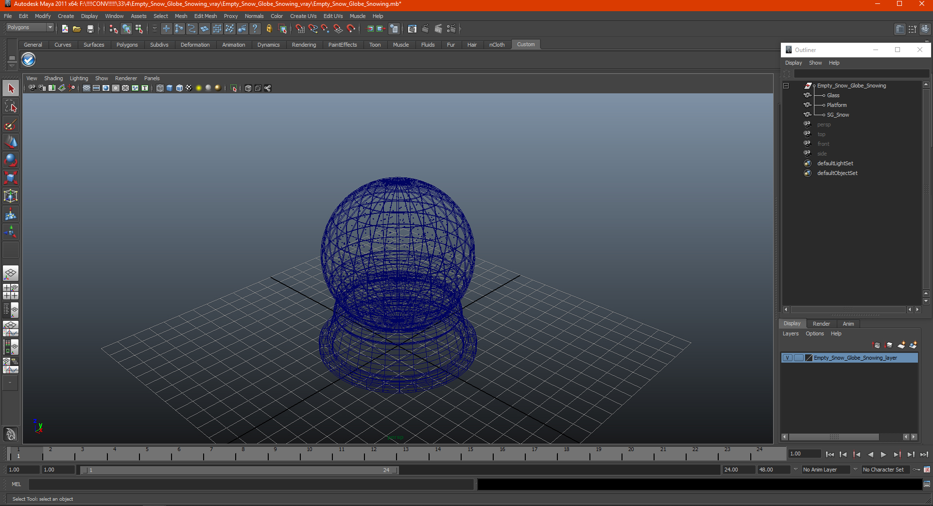Screen dimensions: 933x506
Task: Toggle film gate in viewport toolbar
Action: pos(96,88)
